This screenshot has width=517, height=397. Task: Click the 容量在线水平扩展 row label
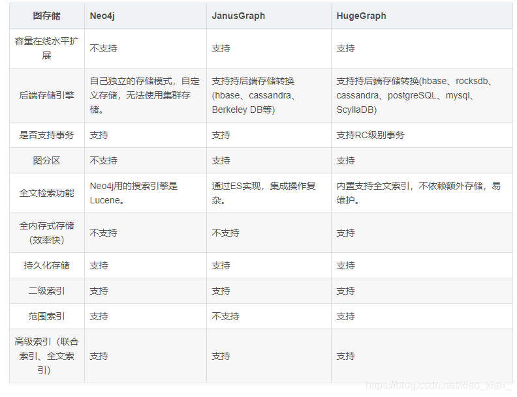[46, 48]
